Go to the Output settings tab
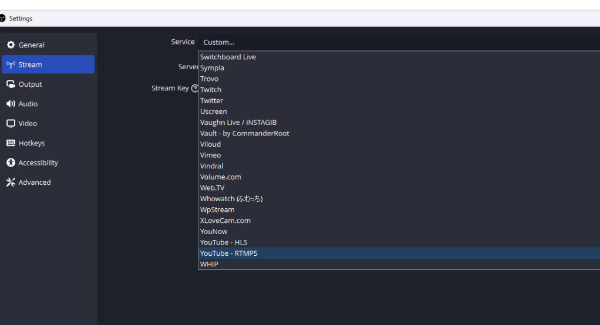This screenshot has width=600, height=325. [48, 84]
